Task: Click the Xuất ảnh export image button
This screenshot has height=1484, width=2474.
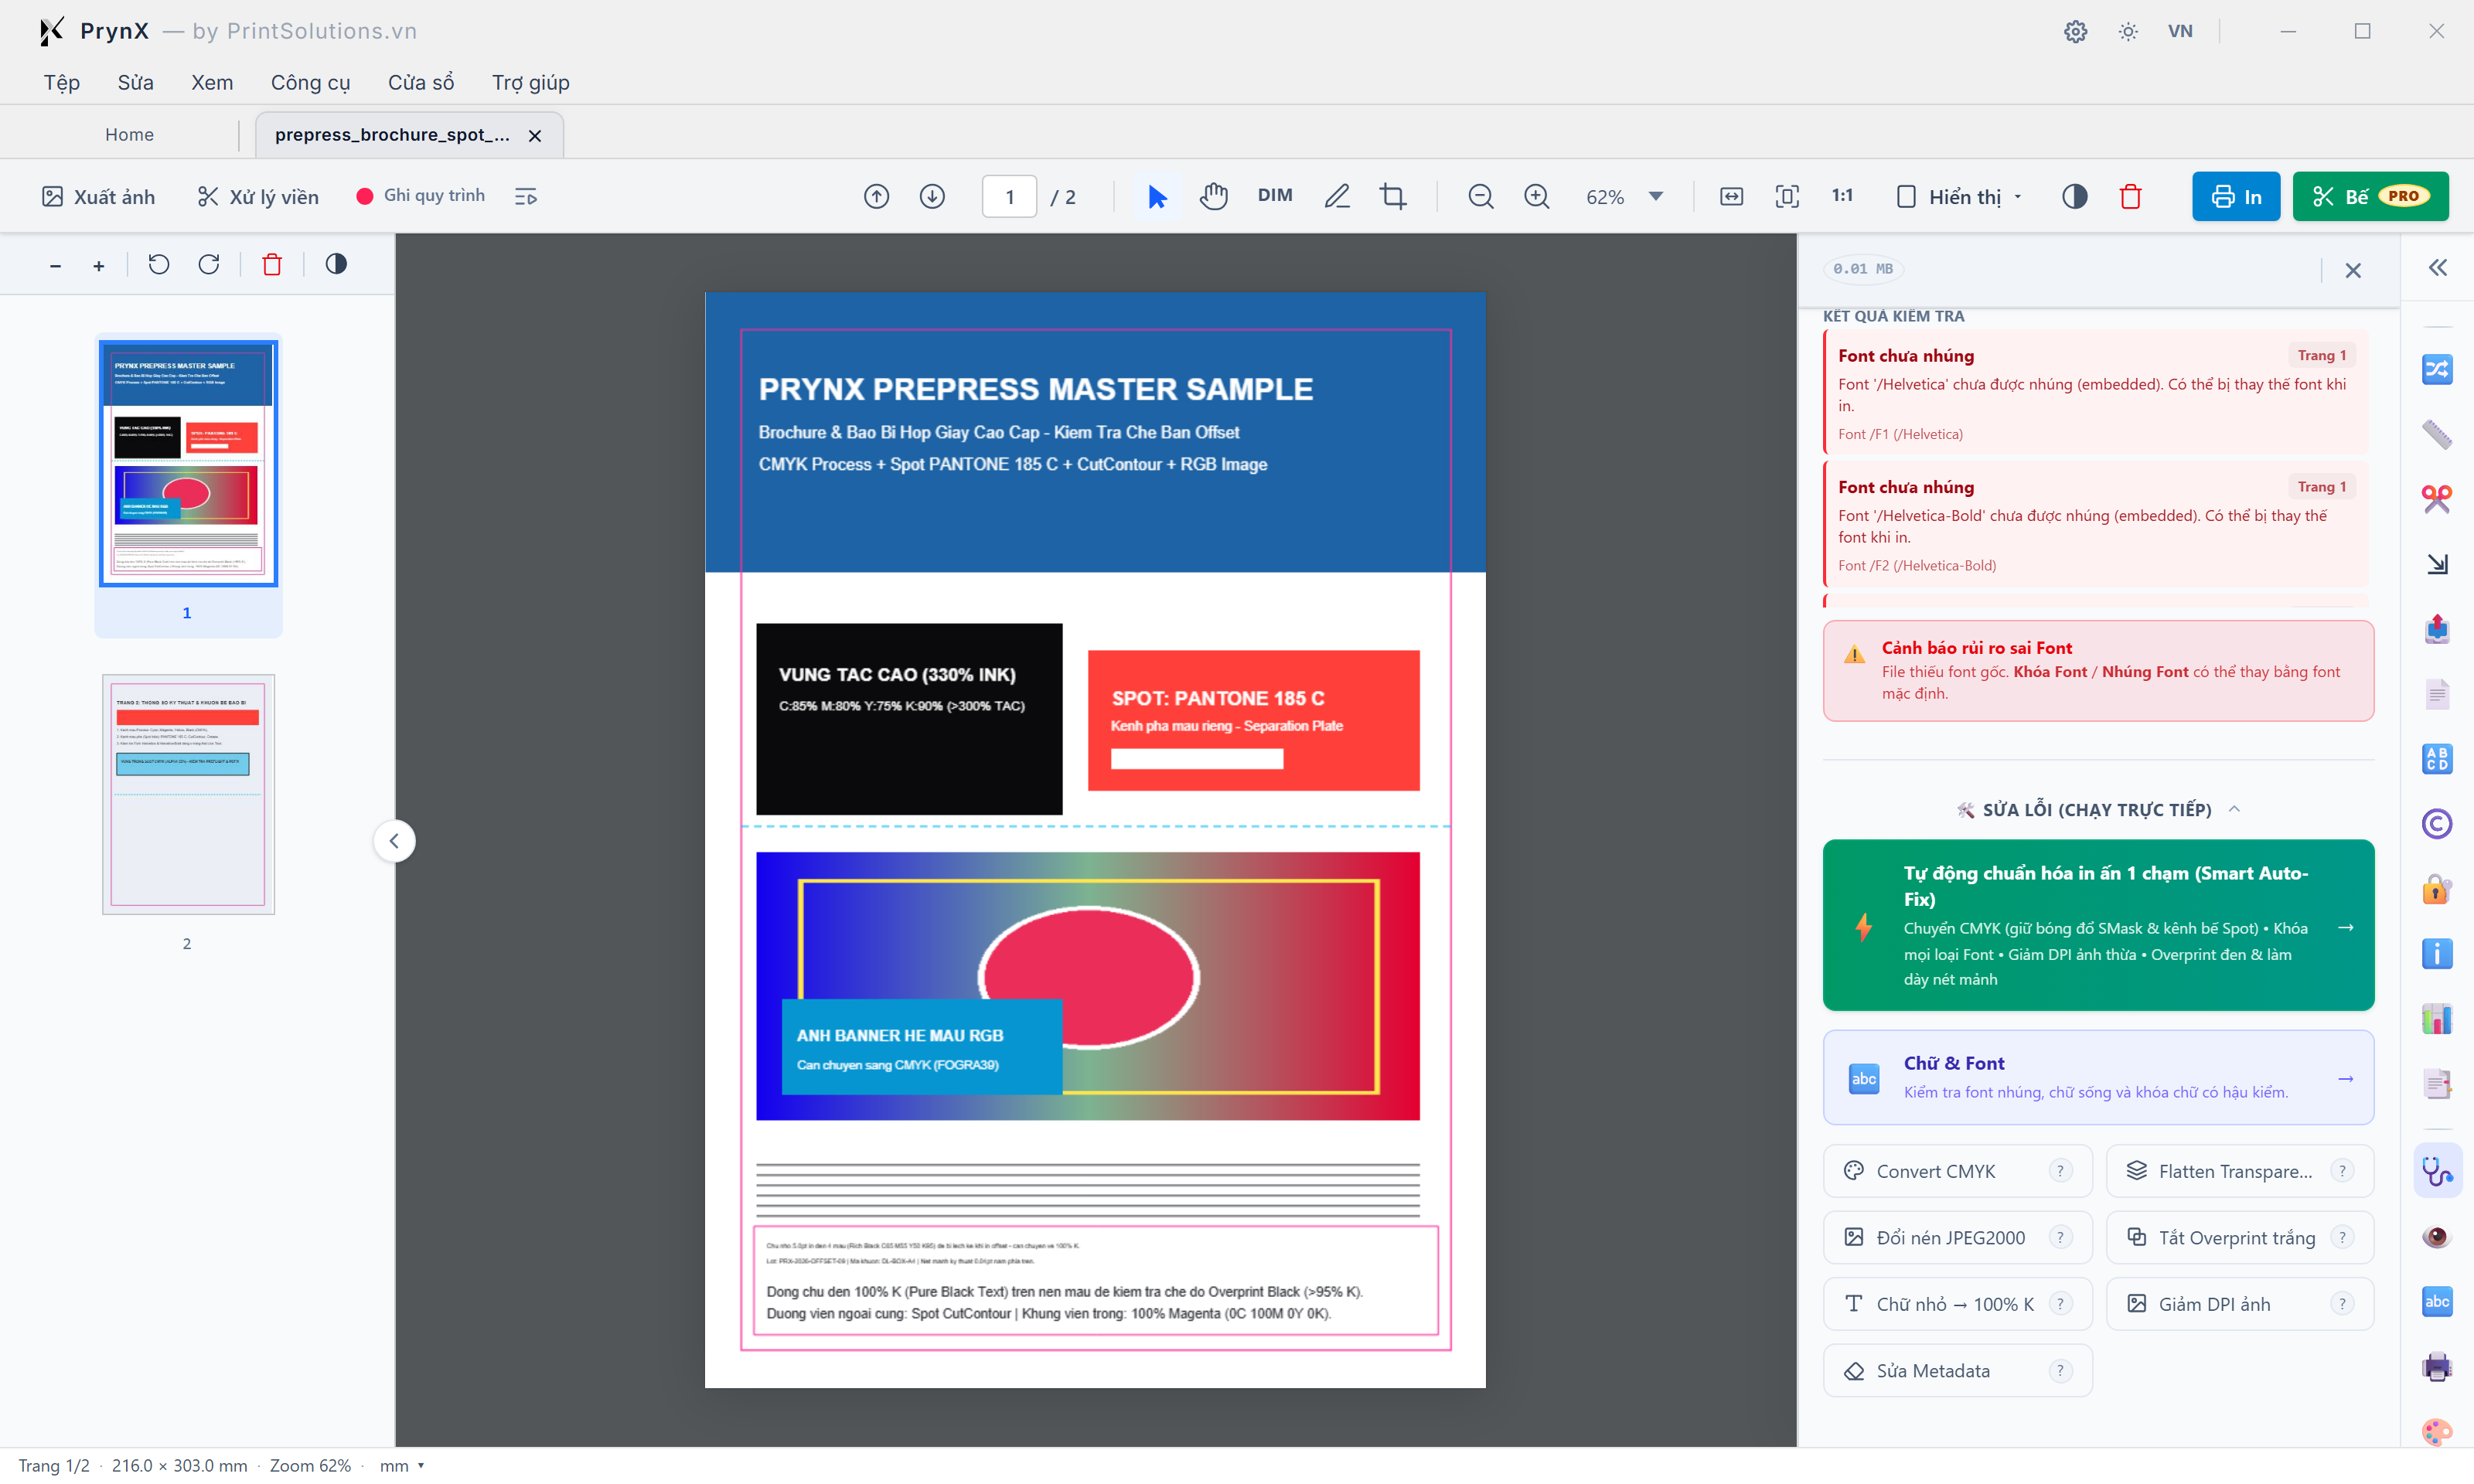Action: click(x=98, y=196)
